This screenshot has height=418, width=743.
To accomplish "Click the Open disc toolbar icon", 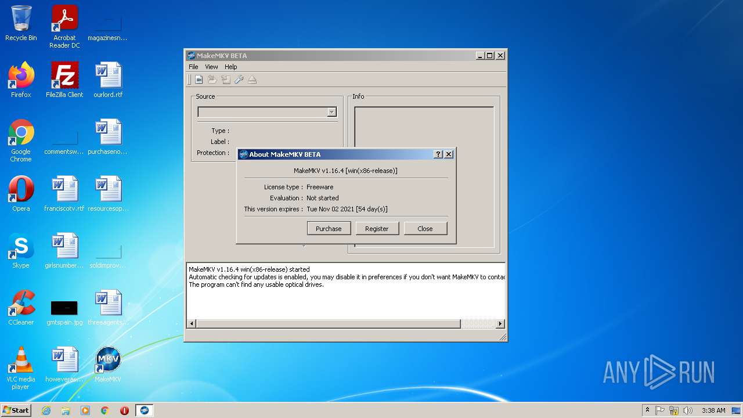I will [212, 80].
